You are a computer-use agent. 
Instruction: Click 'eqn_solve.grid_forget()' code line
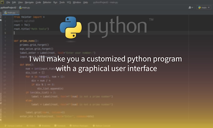[37, 49]
